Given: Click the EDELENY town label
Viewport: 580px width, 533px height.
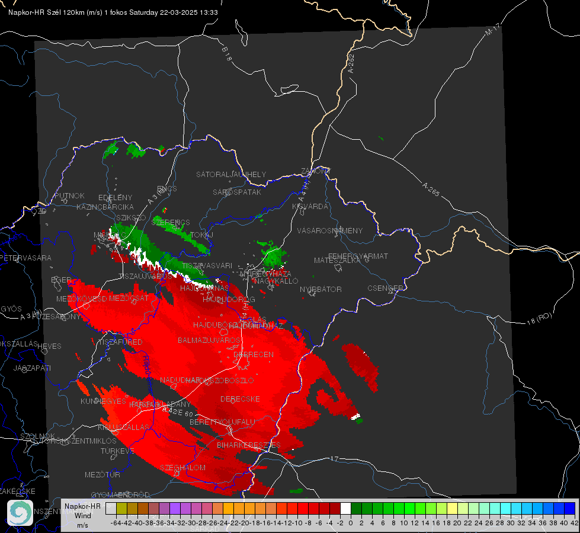Looking at the screenshot, I should (115, 198).
